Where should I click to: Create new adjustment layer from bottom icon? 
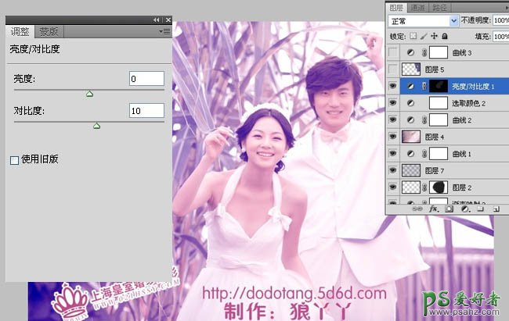pos(464,209)
